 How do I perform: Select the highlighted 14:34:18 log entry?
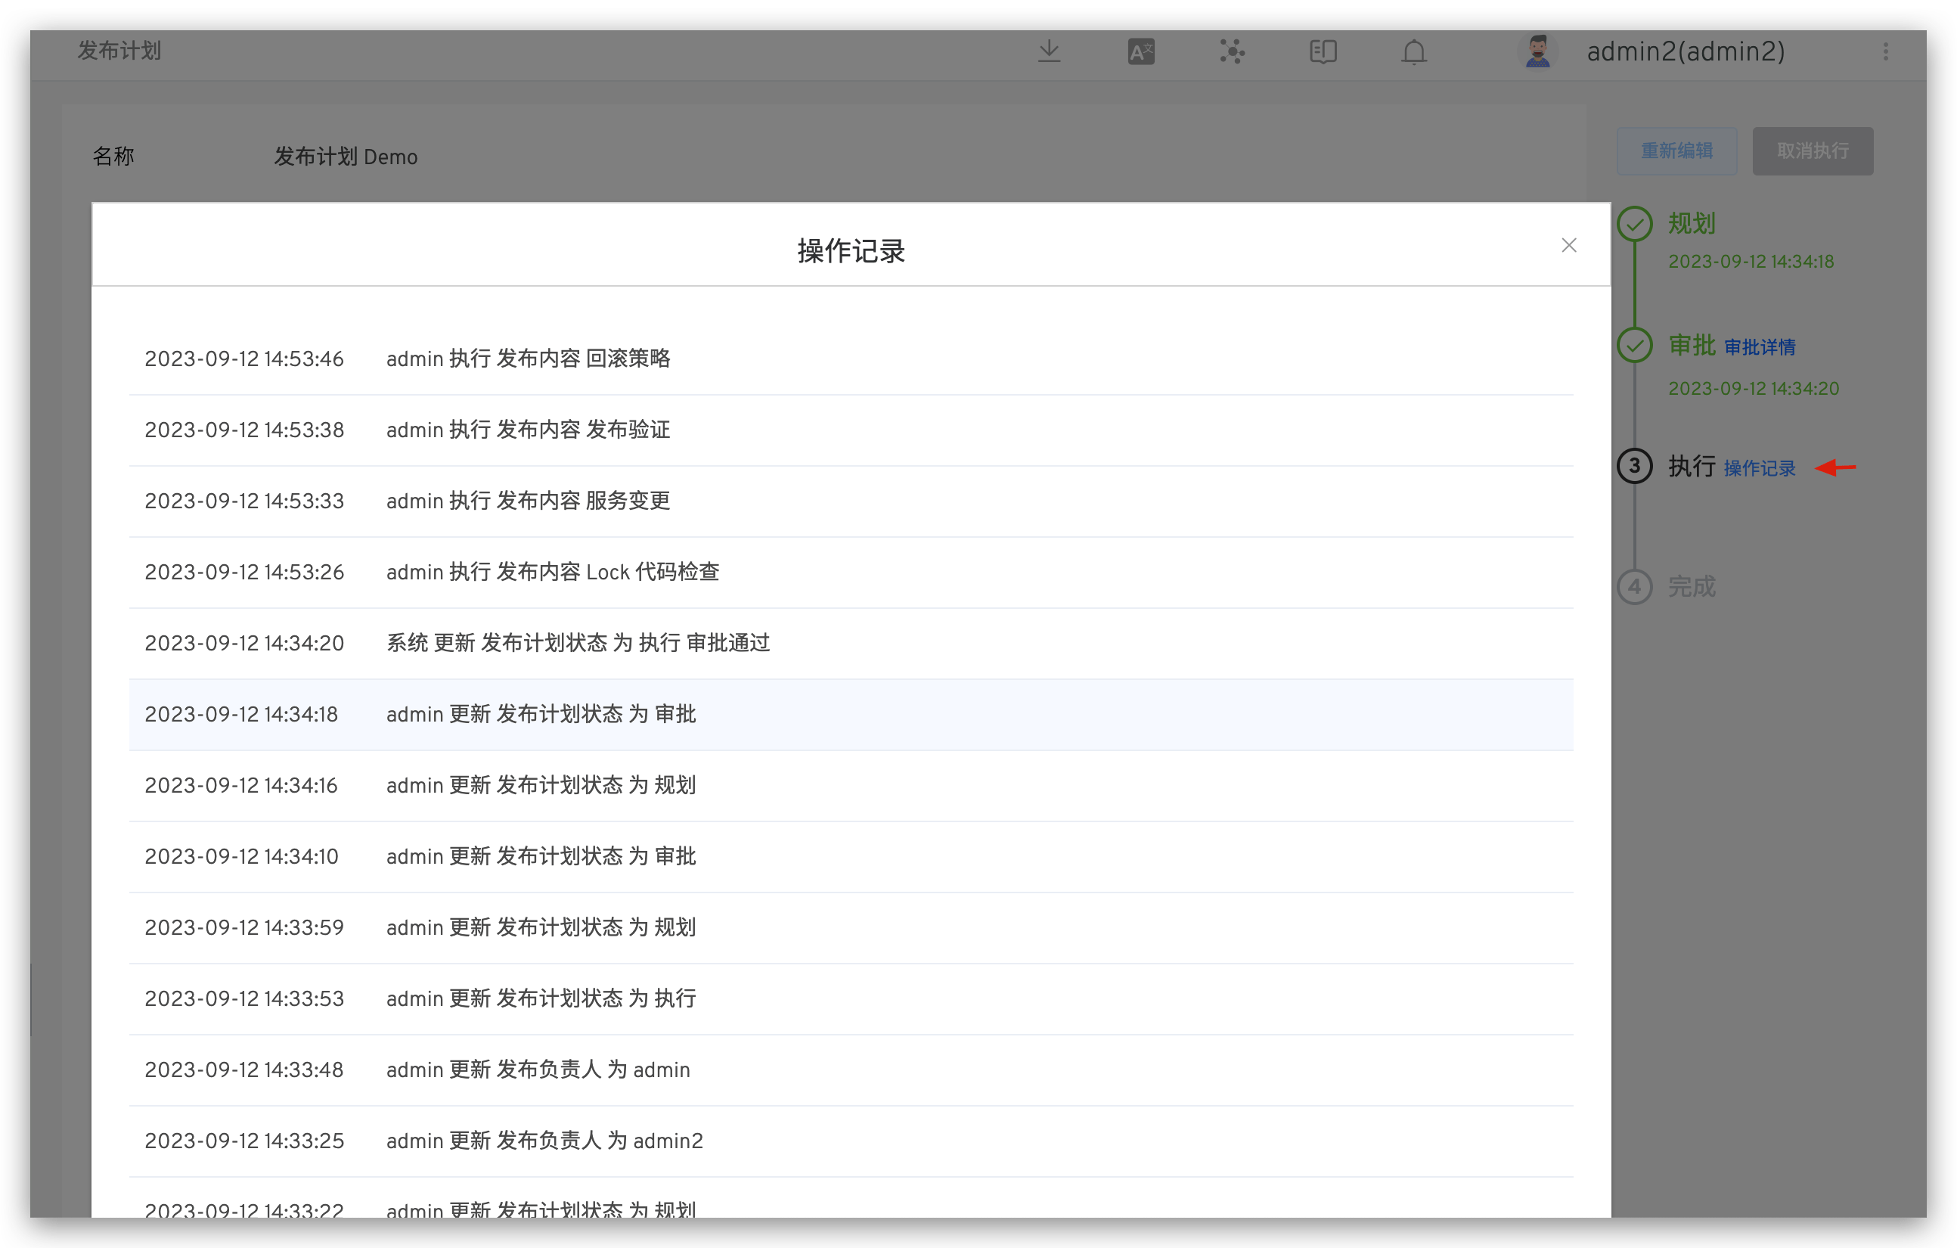[x=541, y=714]
